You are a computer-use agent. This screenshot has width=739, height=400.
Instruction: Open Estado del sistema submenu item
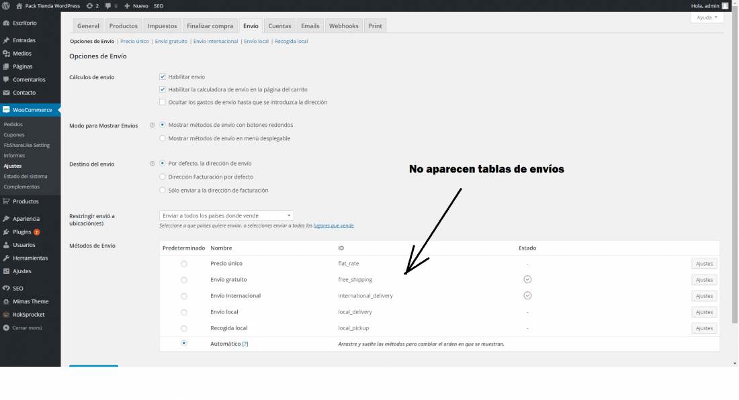click(x=26, y=176)
